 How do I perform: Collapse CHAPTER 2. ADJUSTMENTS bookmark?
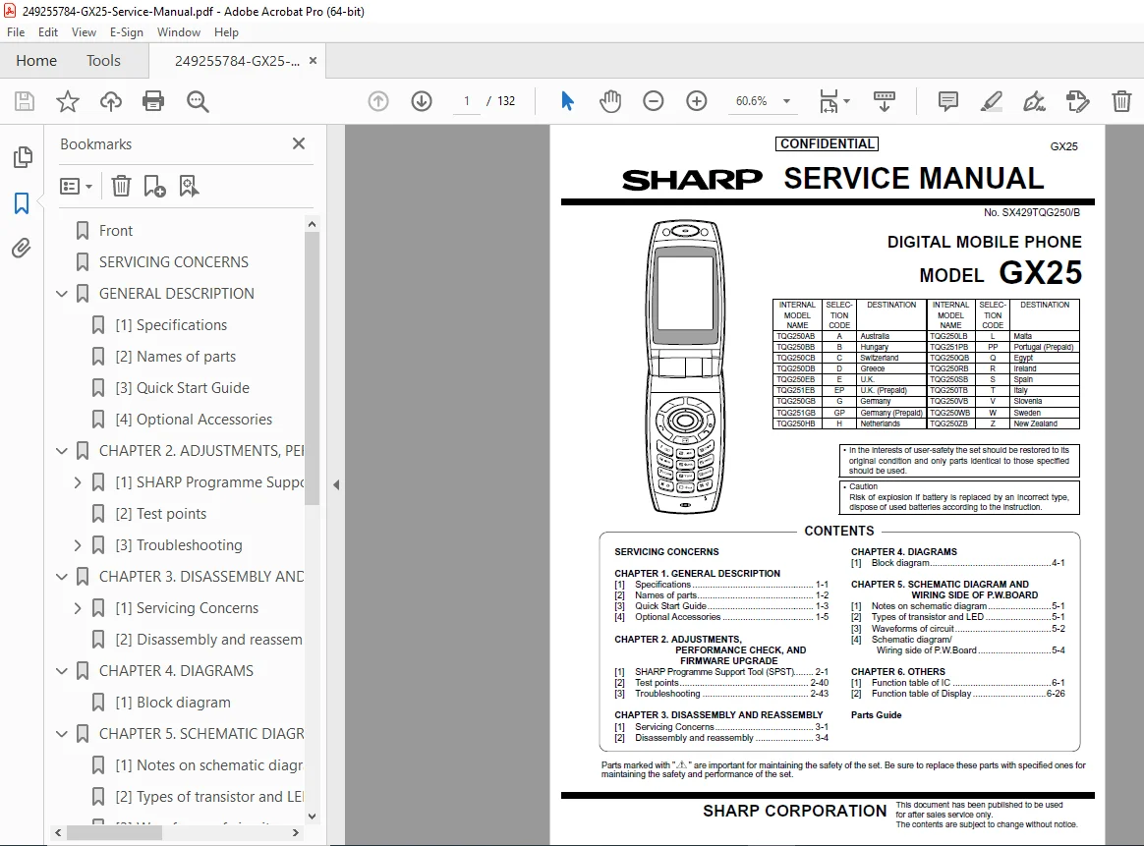click(62, 451)
